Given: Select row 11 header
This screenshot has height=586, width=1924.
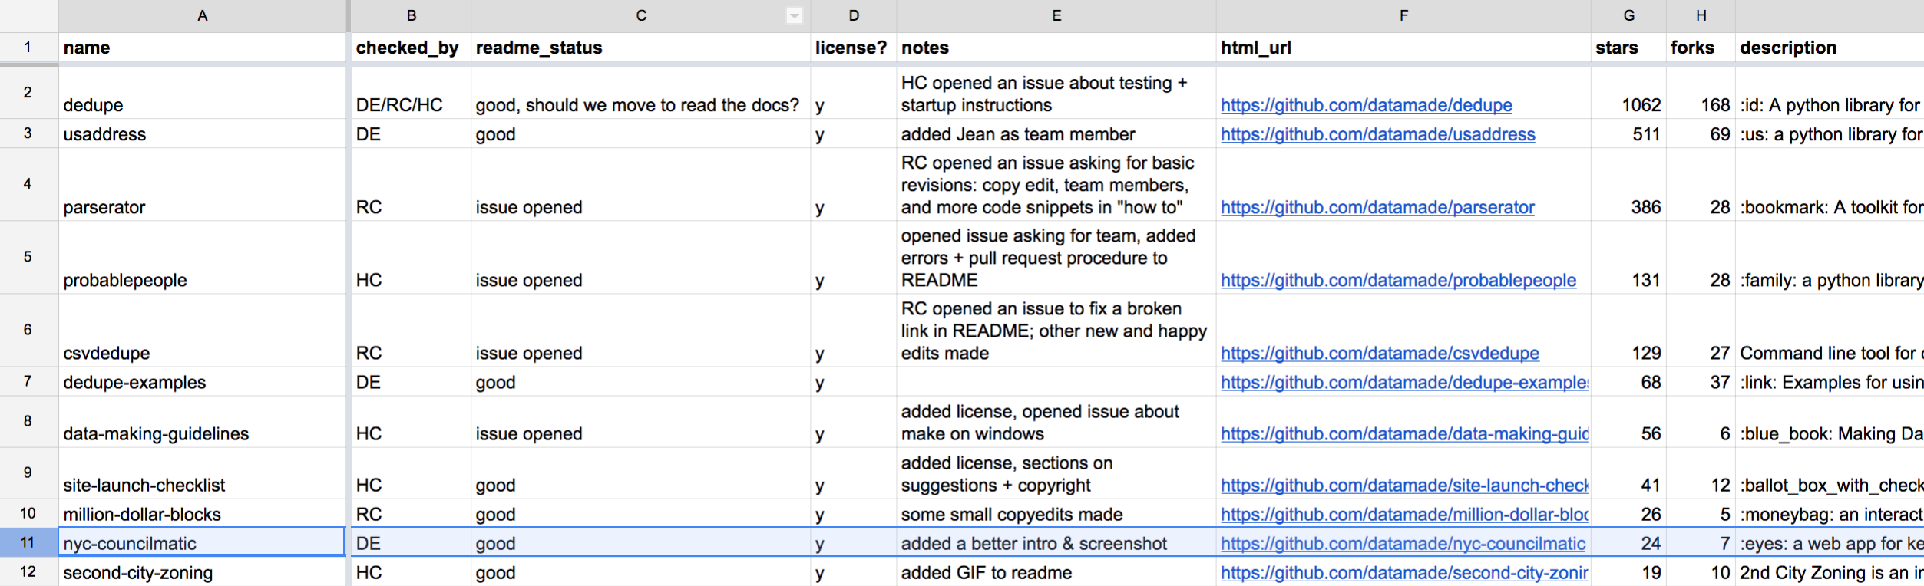Looking at the screenshot, I should [28, 542].
